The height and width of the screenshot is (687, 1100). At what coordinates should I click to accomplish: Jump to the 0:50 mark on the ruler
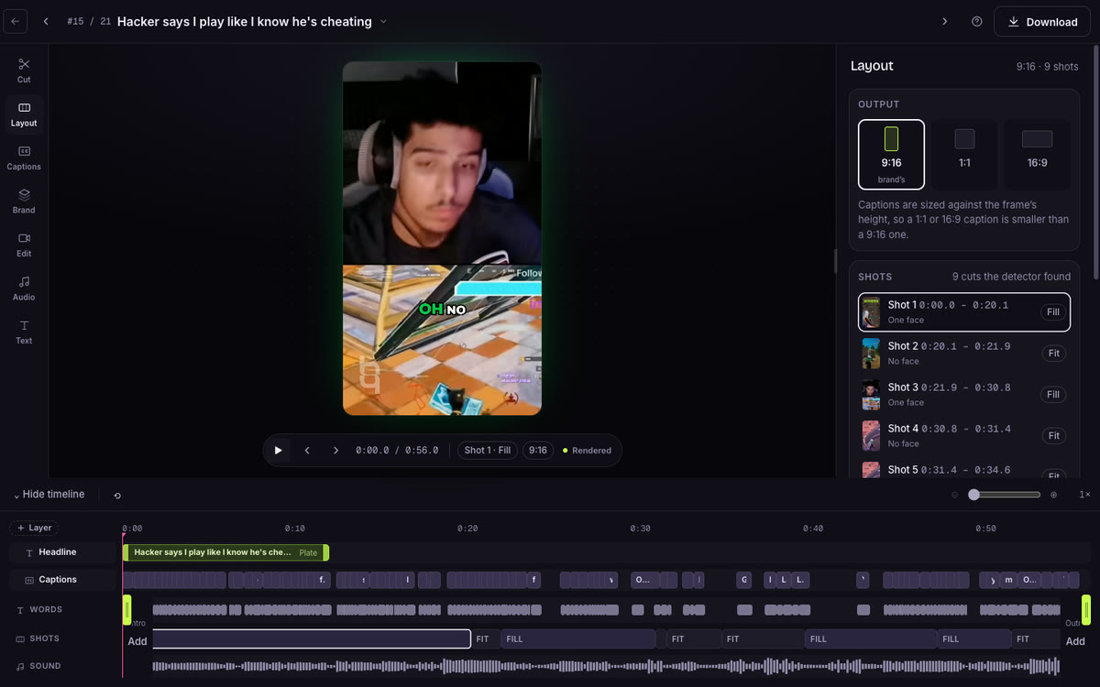(985, 529)
